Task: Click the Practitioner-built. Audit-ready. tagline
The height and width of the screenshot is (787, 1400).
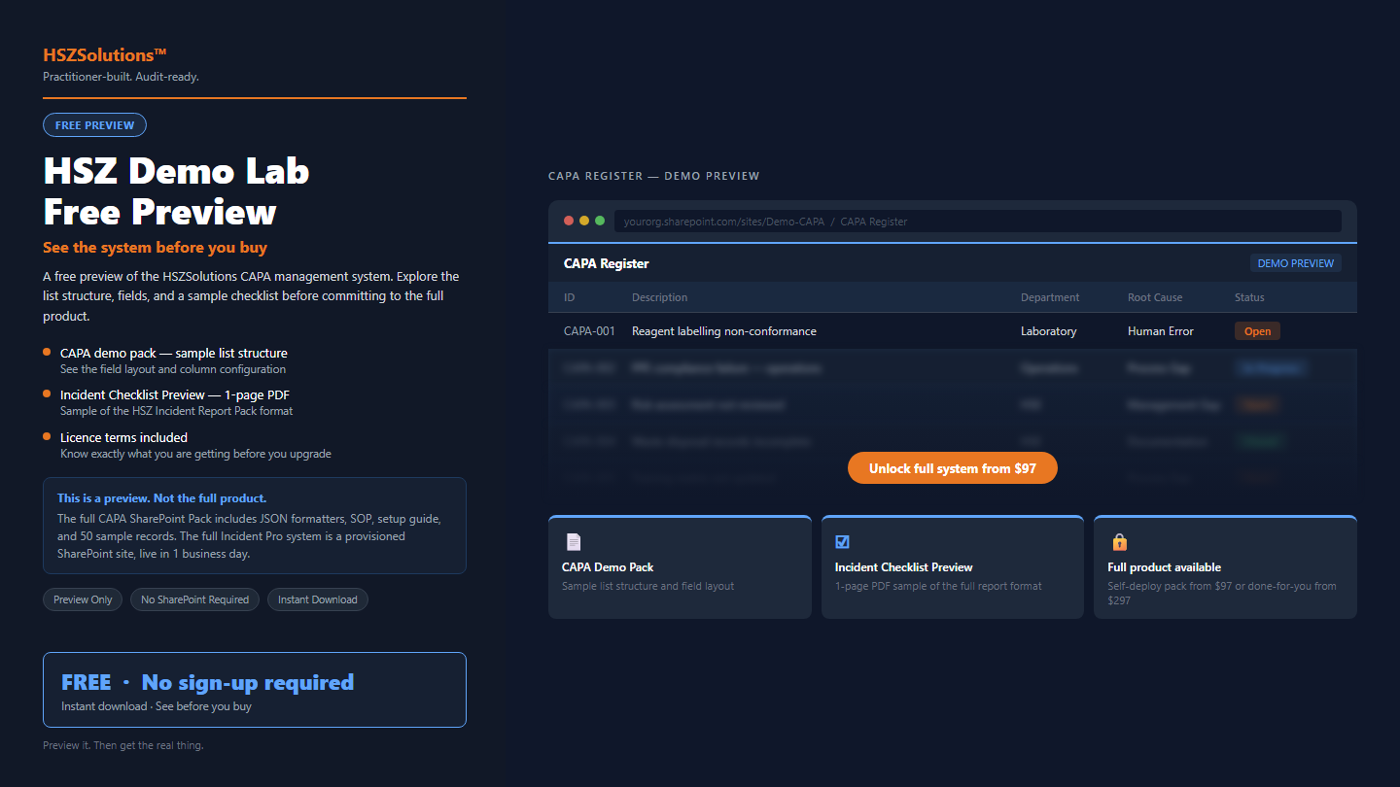Action: coord(121,77)
